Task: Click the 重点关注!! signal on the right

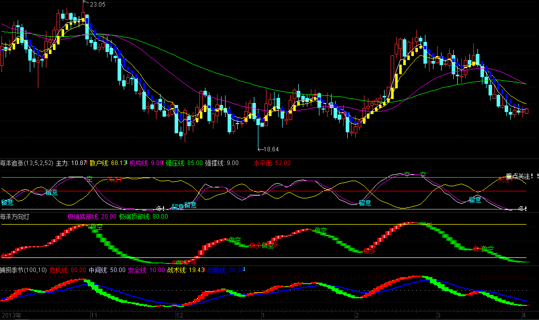Action: point(522,176)
